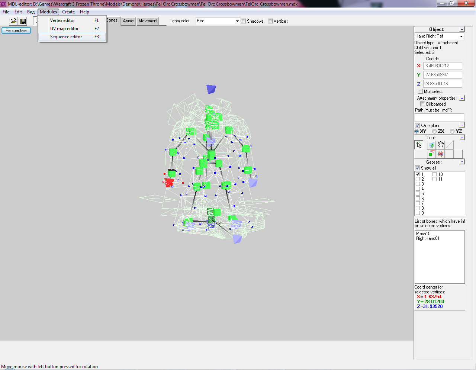Click the MDL-editor title bar app icon
Screen dimensions: 476x370
pyautogui.click(x=3, y=4)
